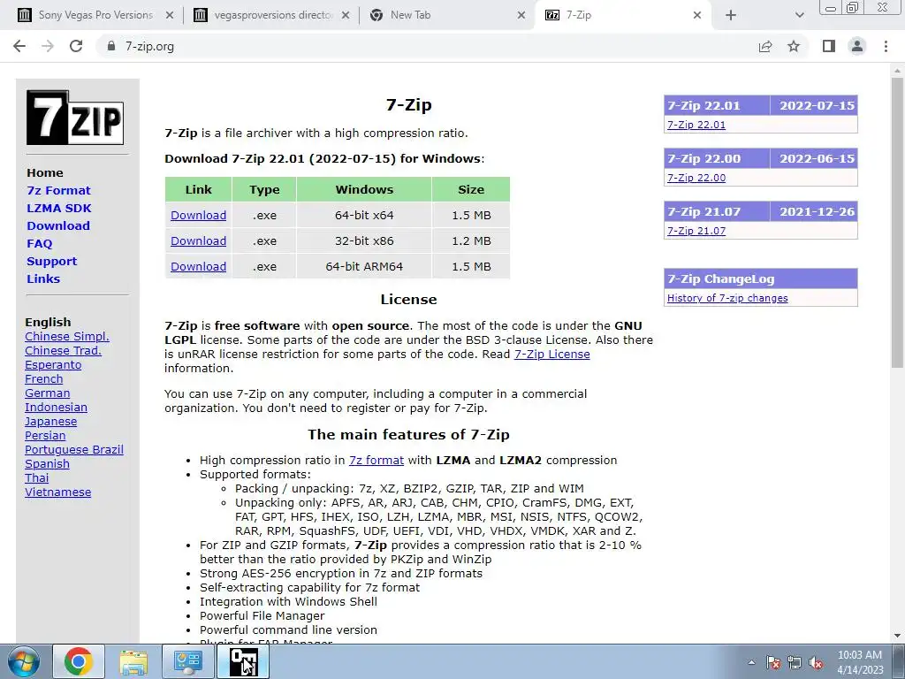Viewport: 905px width, 679px height.
Task: Switch language to Chinese Trad.
Action: tap(63, 350)
